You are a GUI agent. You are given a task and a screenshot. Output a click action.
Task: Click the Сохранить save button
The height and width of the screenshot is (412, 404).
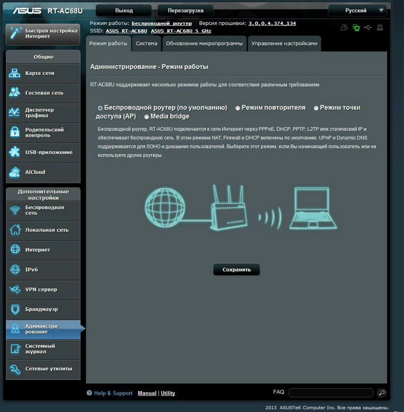(x=237, y=269)
